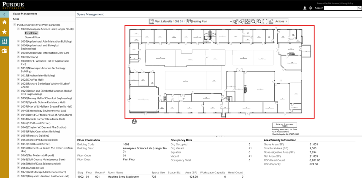
Task: Select 1063 Golf Course Maintenance Barn
Action: [43, 159]
